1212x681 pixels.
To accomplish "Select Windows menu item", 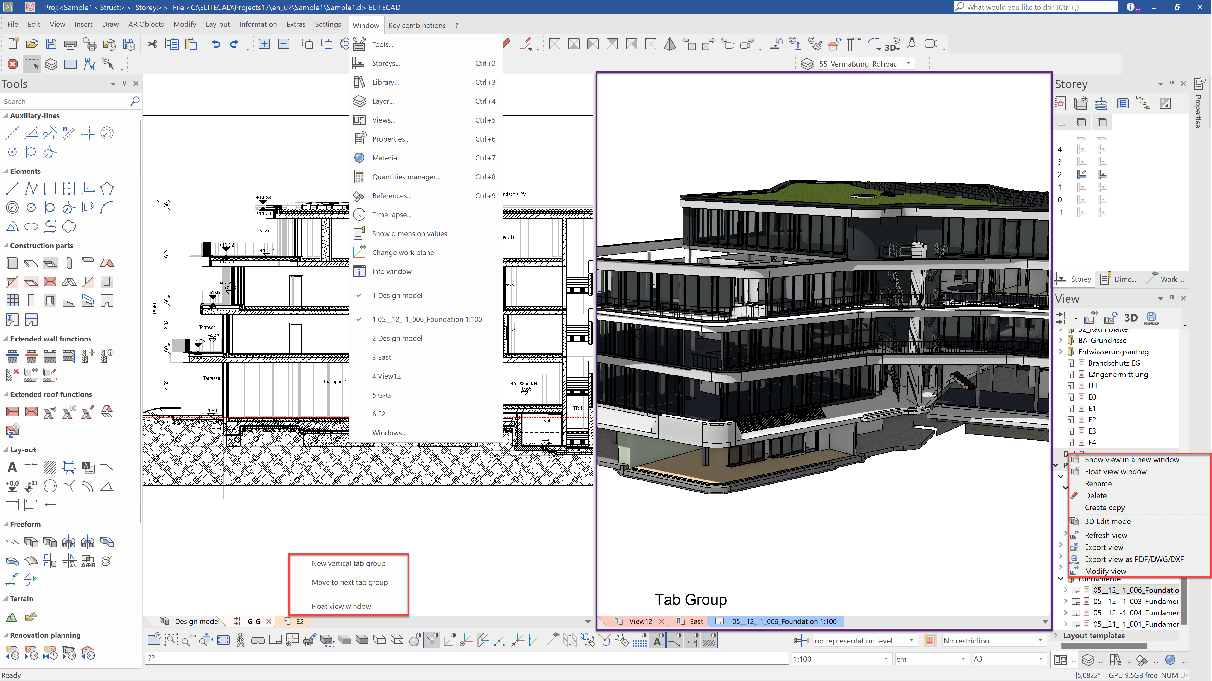I will click(x=389, y=432).
